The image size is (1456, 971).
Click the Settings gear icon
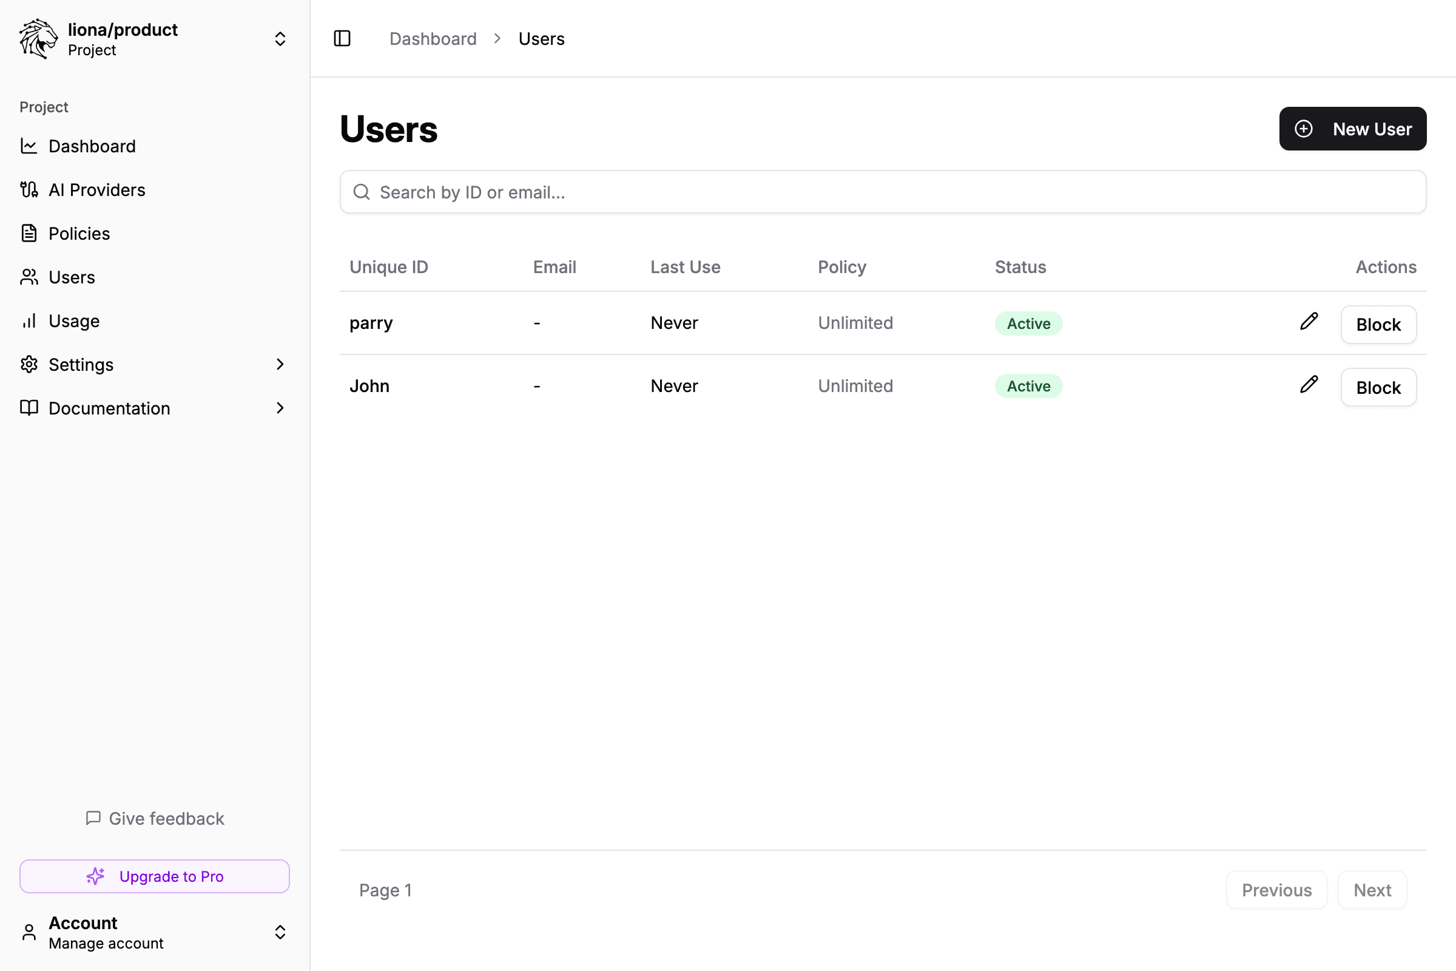tap(29, 364)
